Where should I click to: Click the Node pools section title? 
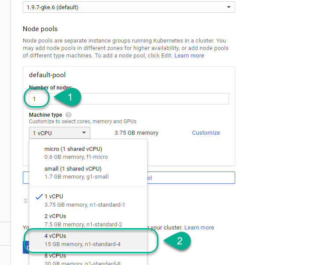pyautogui.click(x=40, y=29)
